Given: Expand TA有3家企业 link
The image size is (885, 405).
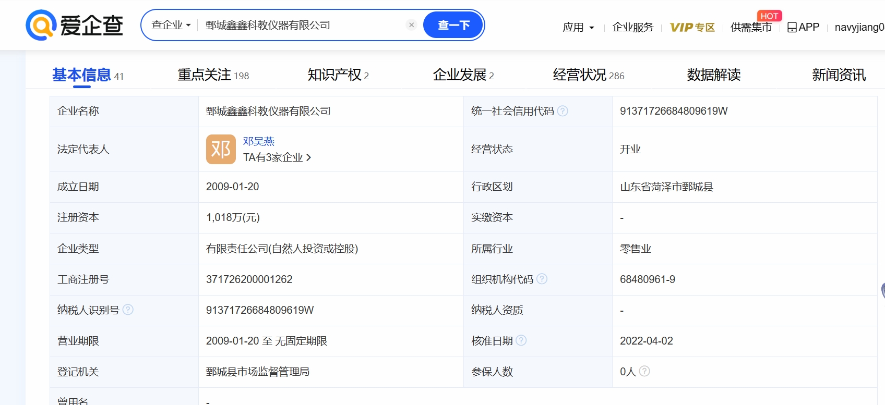Looking at the screenshot, I should (x=277, y=157).
